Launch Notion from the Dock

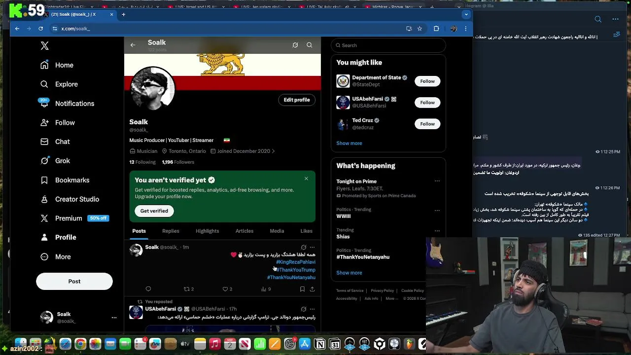tap(319, 344)
